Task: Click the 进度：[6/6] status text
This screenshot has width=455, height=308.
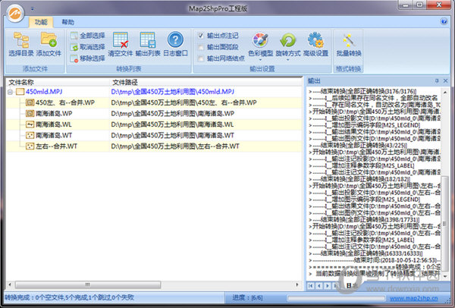Action: 247,297
